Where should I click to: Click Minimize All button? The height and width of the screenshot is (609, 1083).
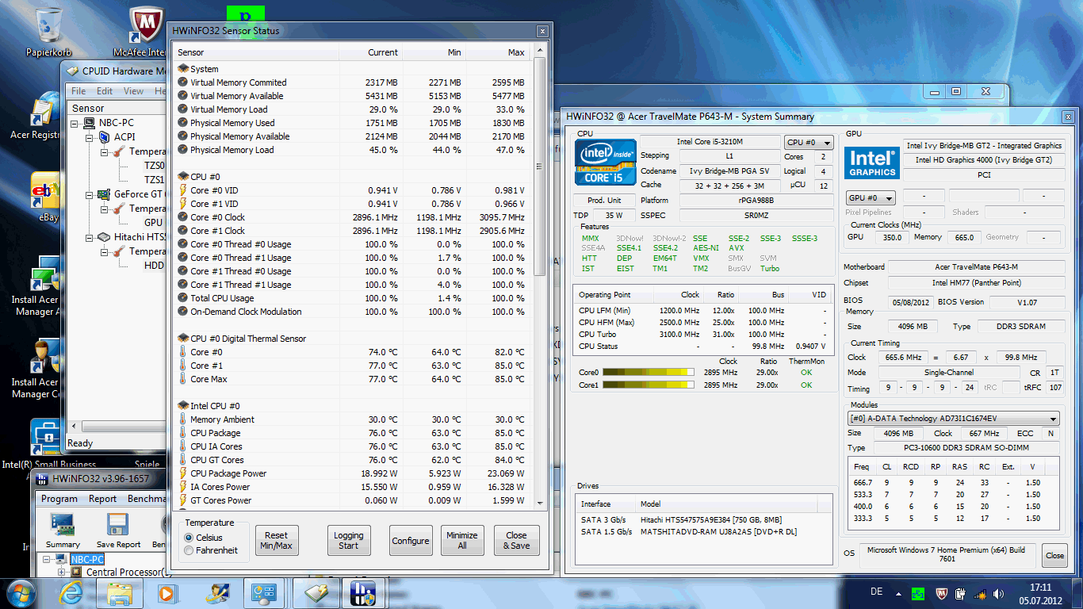461,540
